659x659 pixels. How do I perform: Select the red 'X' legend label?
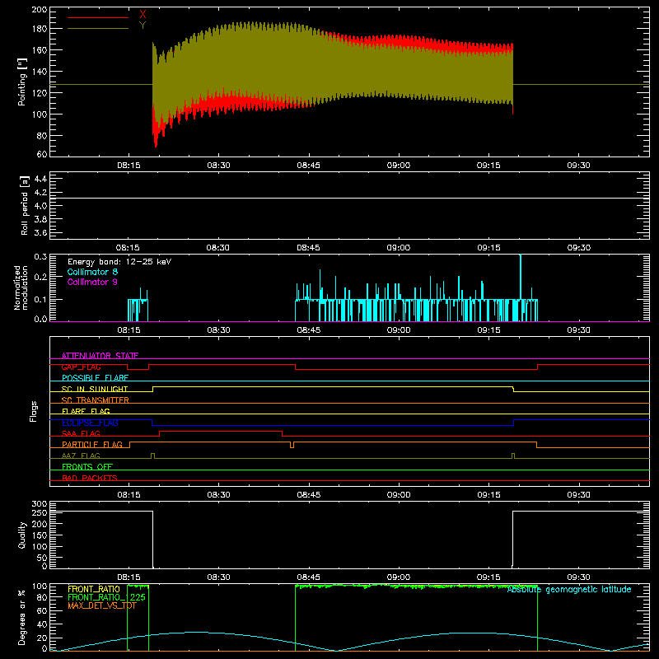click(x=143, y=15)
